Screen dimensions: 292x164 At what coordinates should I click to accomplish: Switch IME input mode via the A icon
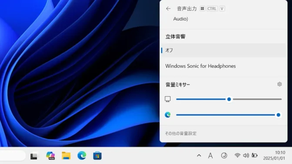coord(210,156)
